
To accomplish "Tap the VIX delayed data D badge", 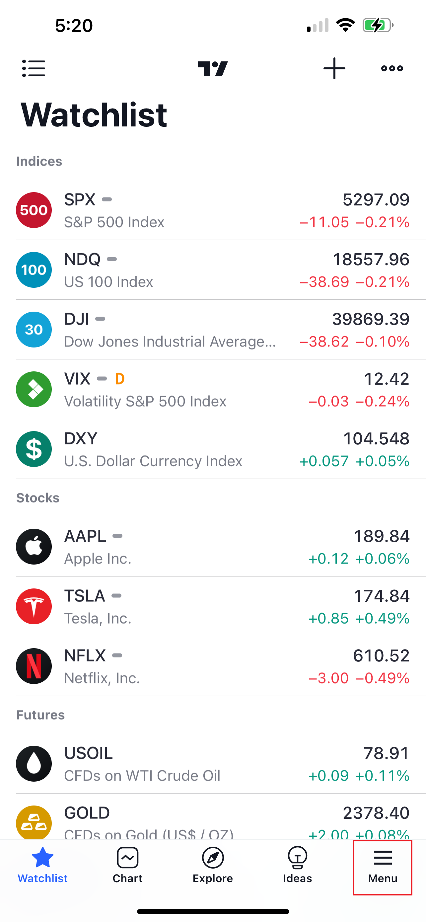I will pos(120,379).
